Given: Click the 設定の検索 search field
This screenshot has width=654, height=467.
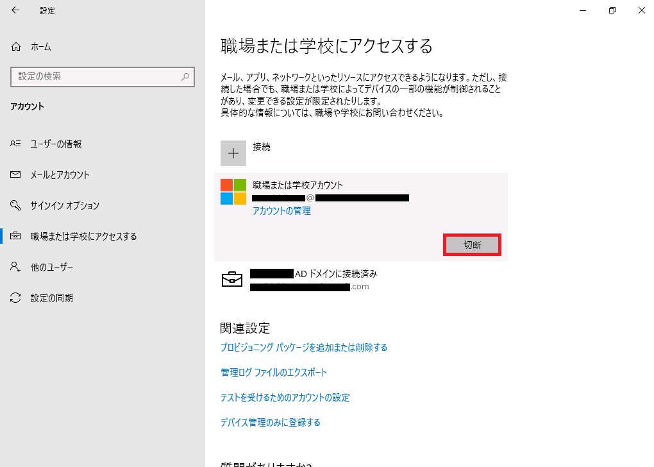Looking at the screenshot, I should [103, 77].
